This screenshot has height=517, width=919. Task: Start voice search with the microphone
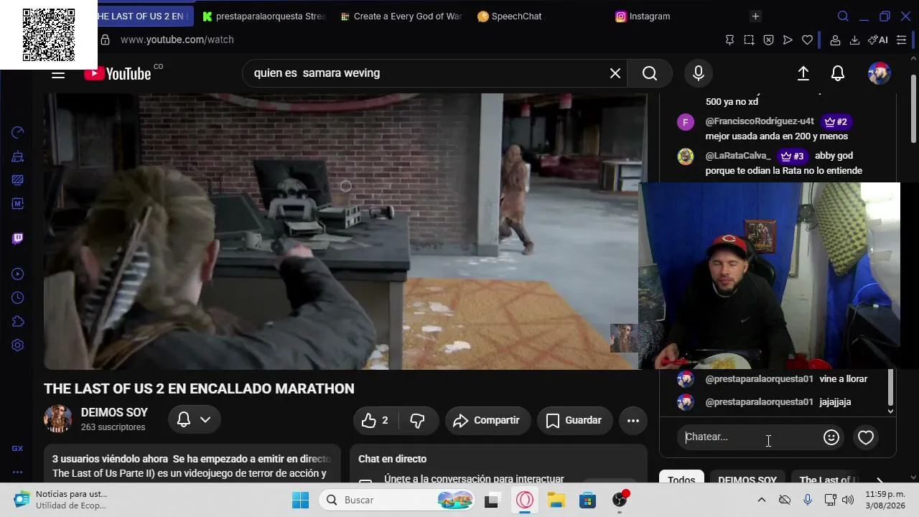(699, 73)
